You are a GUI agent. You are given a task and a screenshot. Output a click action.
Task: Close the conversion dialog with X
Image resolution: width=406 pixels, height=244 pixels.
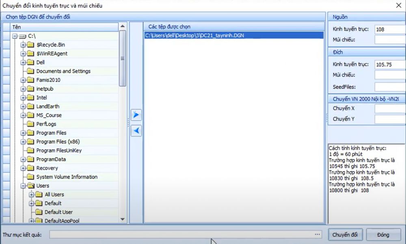(x=398, y=5)
